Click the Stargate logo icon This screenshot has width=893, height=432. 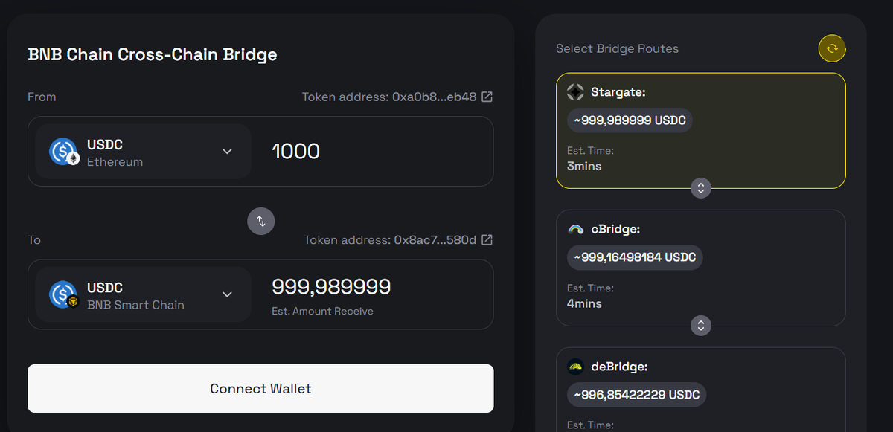[x=575, y=92]
